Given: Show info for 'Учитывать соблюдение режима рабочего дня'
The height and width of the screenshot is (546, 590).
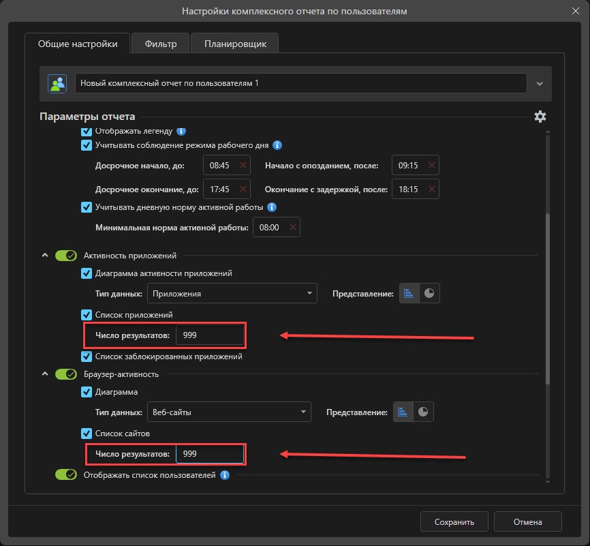Looking at the screenshot, I should (277, 145).
